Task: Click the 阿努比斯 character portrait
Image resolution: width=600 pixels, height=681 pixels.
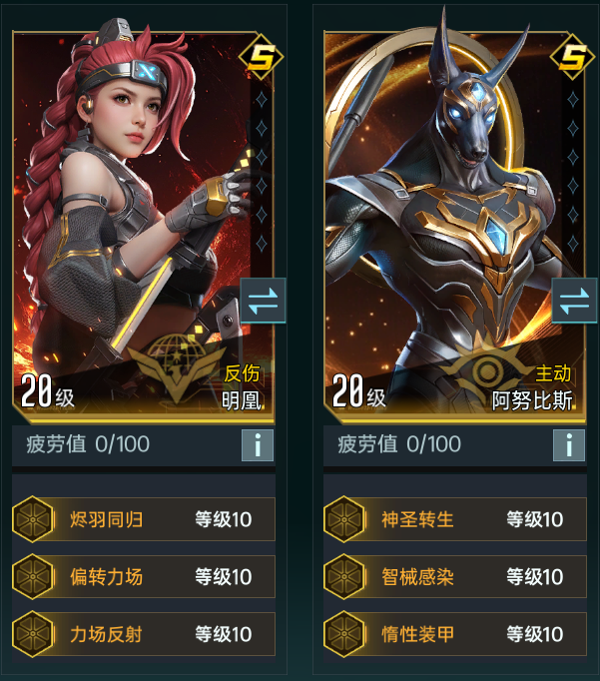Action: 455,226
